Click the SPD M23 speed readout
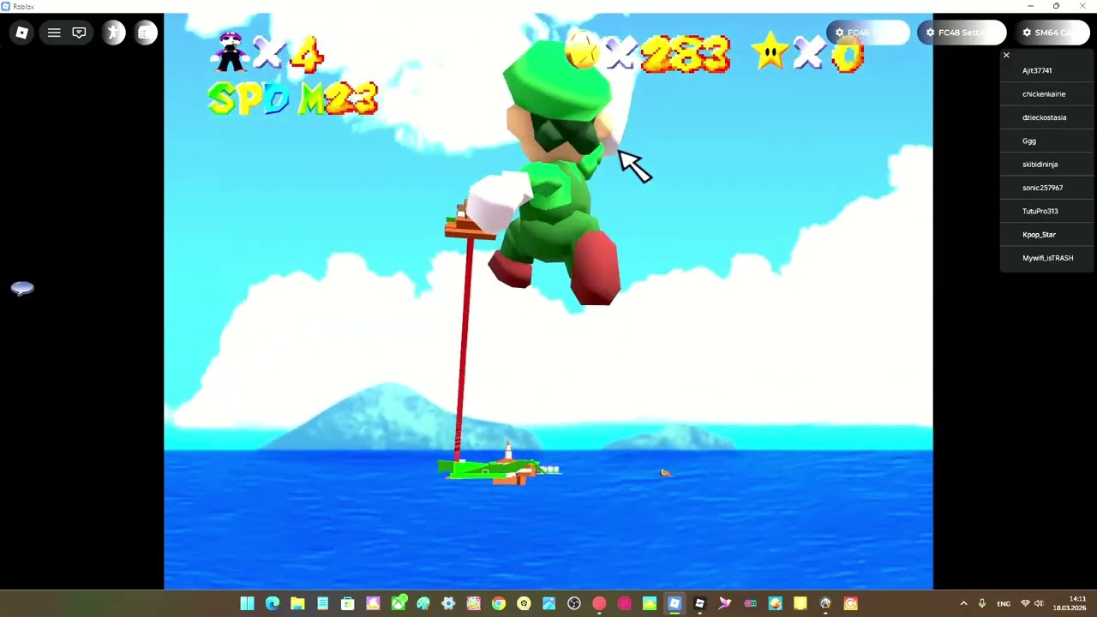Screen dimensions: 1097x617 (x=292, y=99)
